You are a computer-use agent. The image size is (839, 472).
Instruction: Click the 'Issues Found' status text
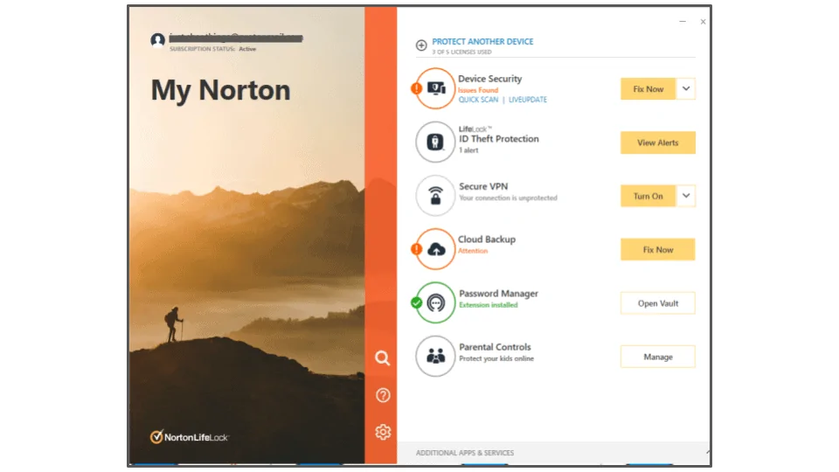pos(478,90)
